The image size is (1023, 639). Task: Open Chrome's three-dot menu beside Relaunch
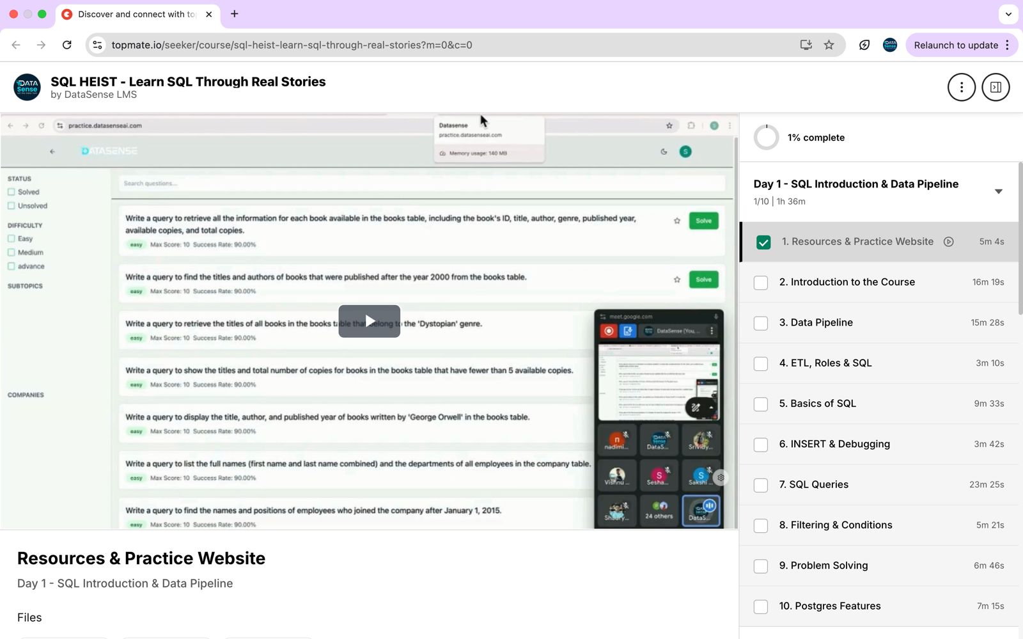point(1008,45)
